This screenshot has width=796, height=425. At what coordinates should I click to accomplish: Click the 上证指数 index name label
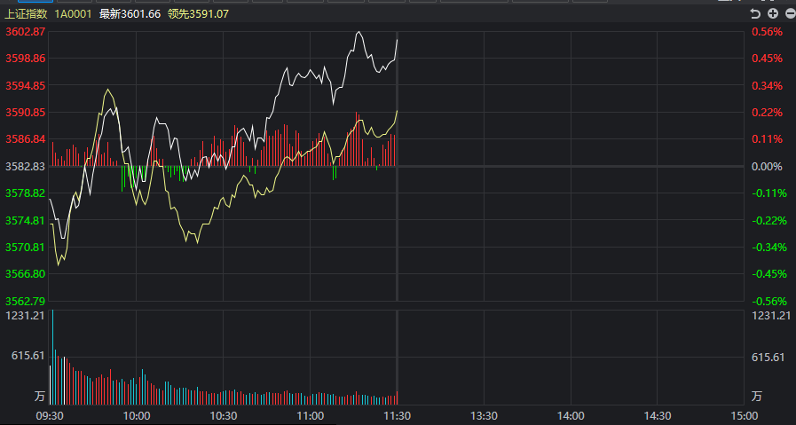coord(26,14)
